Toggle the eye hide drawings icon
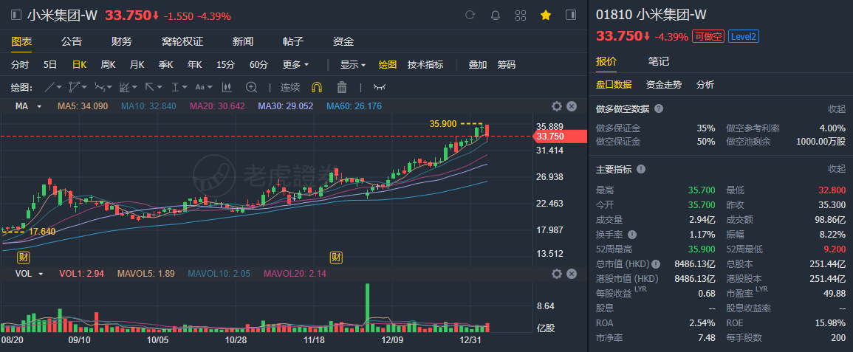This screenshot has height=352, width=853. pyautogui.click(x=379, y=87)
